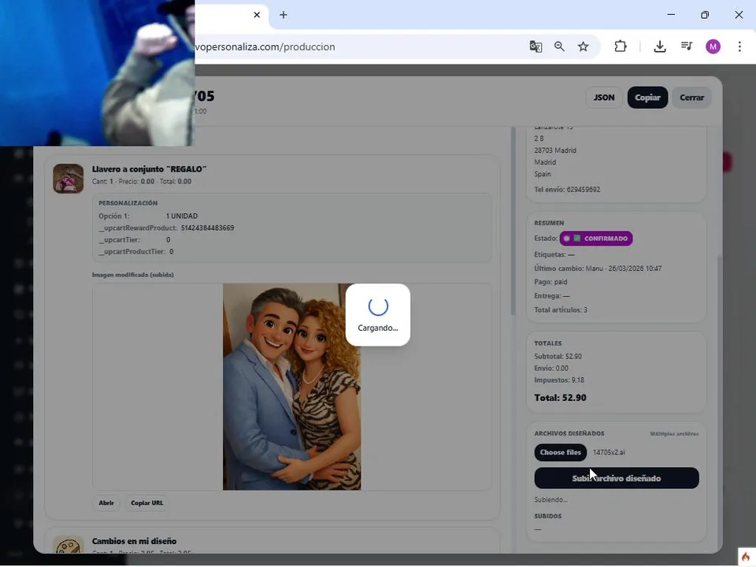Click the Tel envío 629459692 text
The image size is (756, 567).
567,190
